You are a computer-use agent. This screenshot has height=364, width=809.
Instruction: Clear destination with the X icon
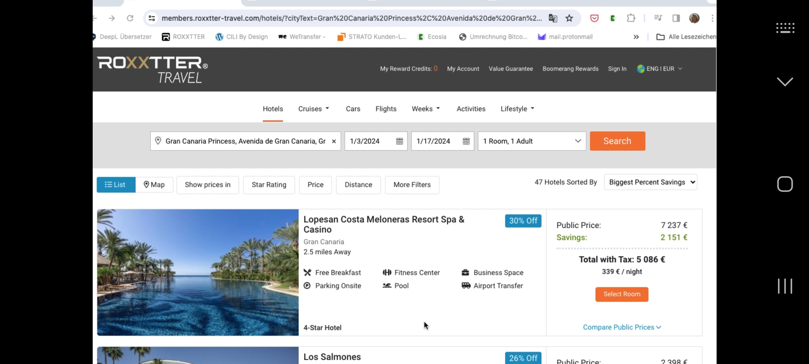click(x=334, y=141)
